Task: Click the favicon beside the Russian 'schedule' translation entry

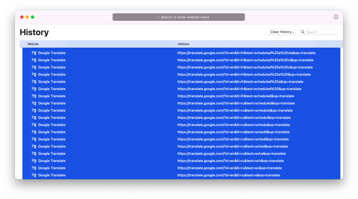Action: coord(34,110)
